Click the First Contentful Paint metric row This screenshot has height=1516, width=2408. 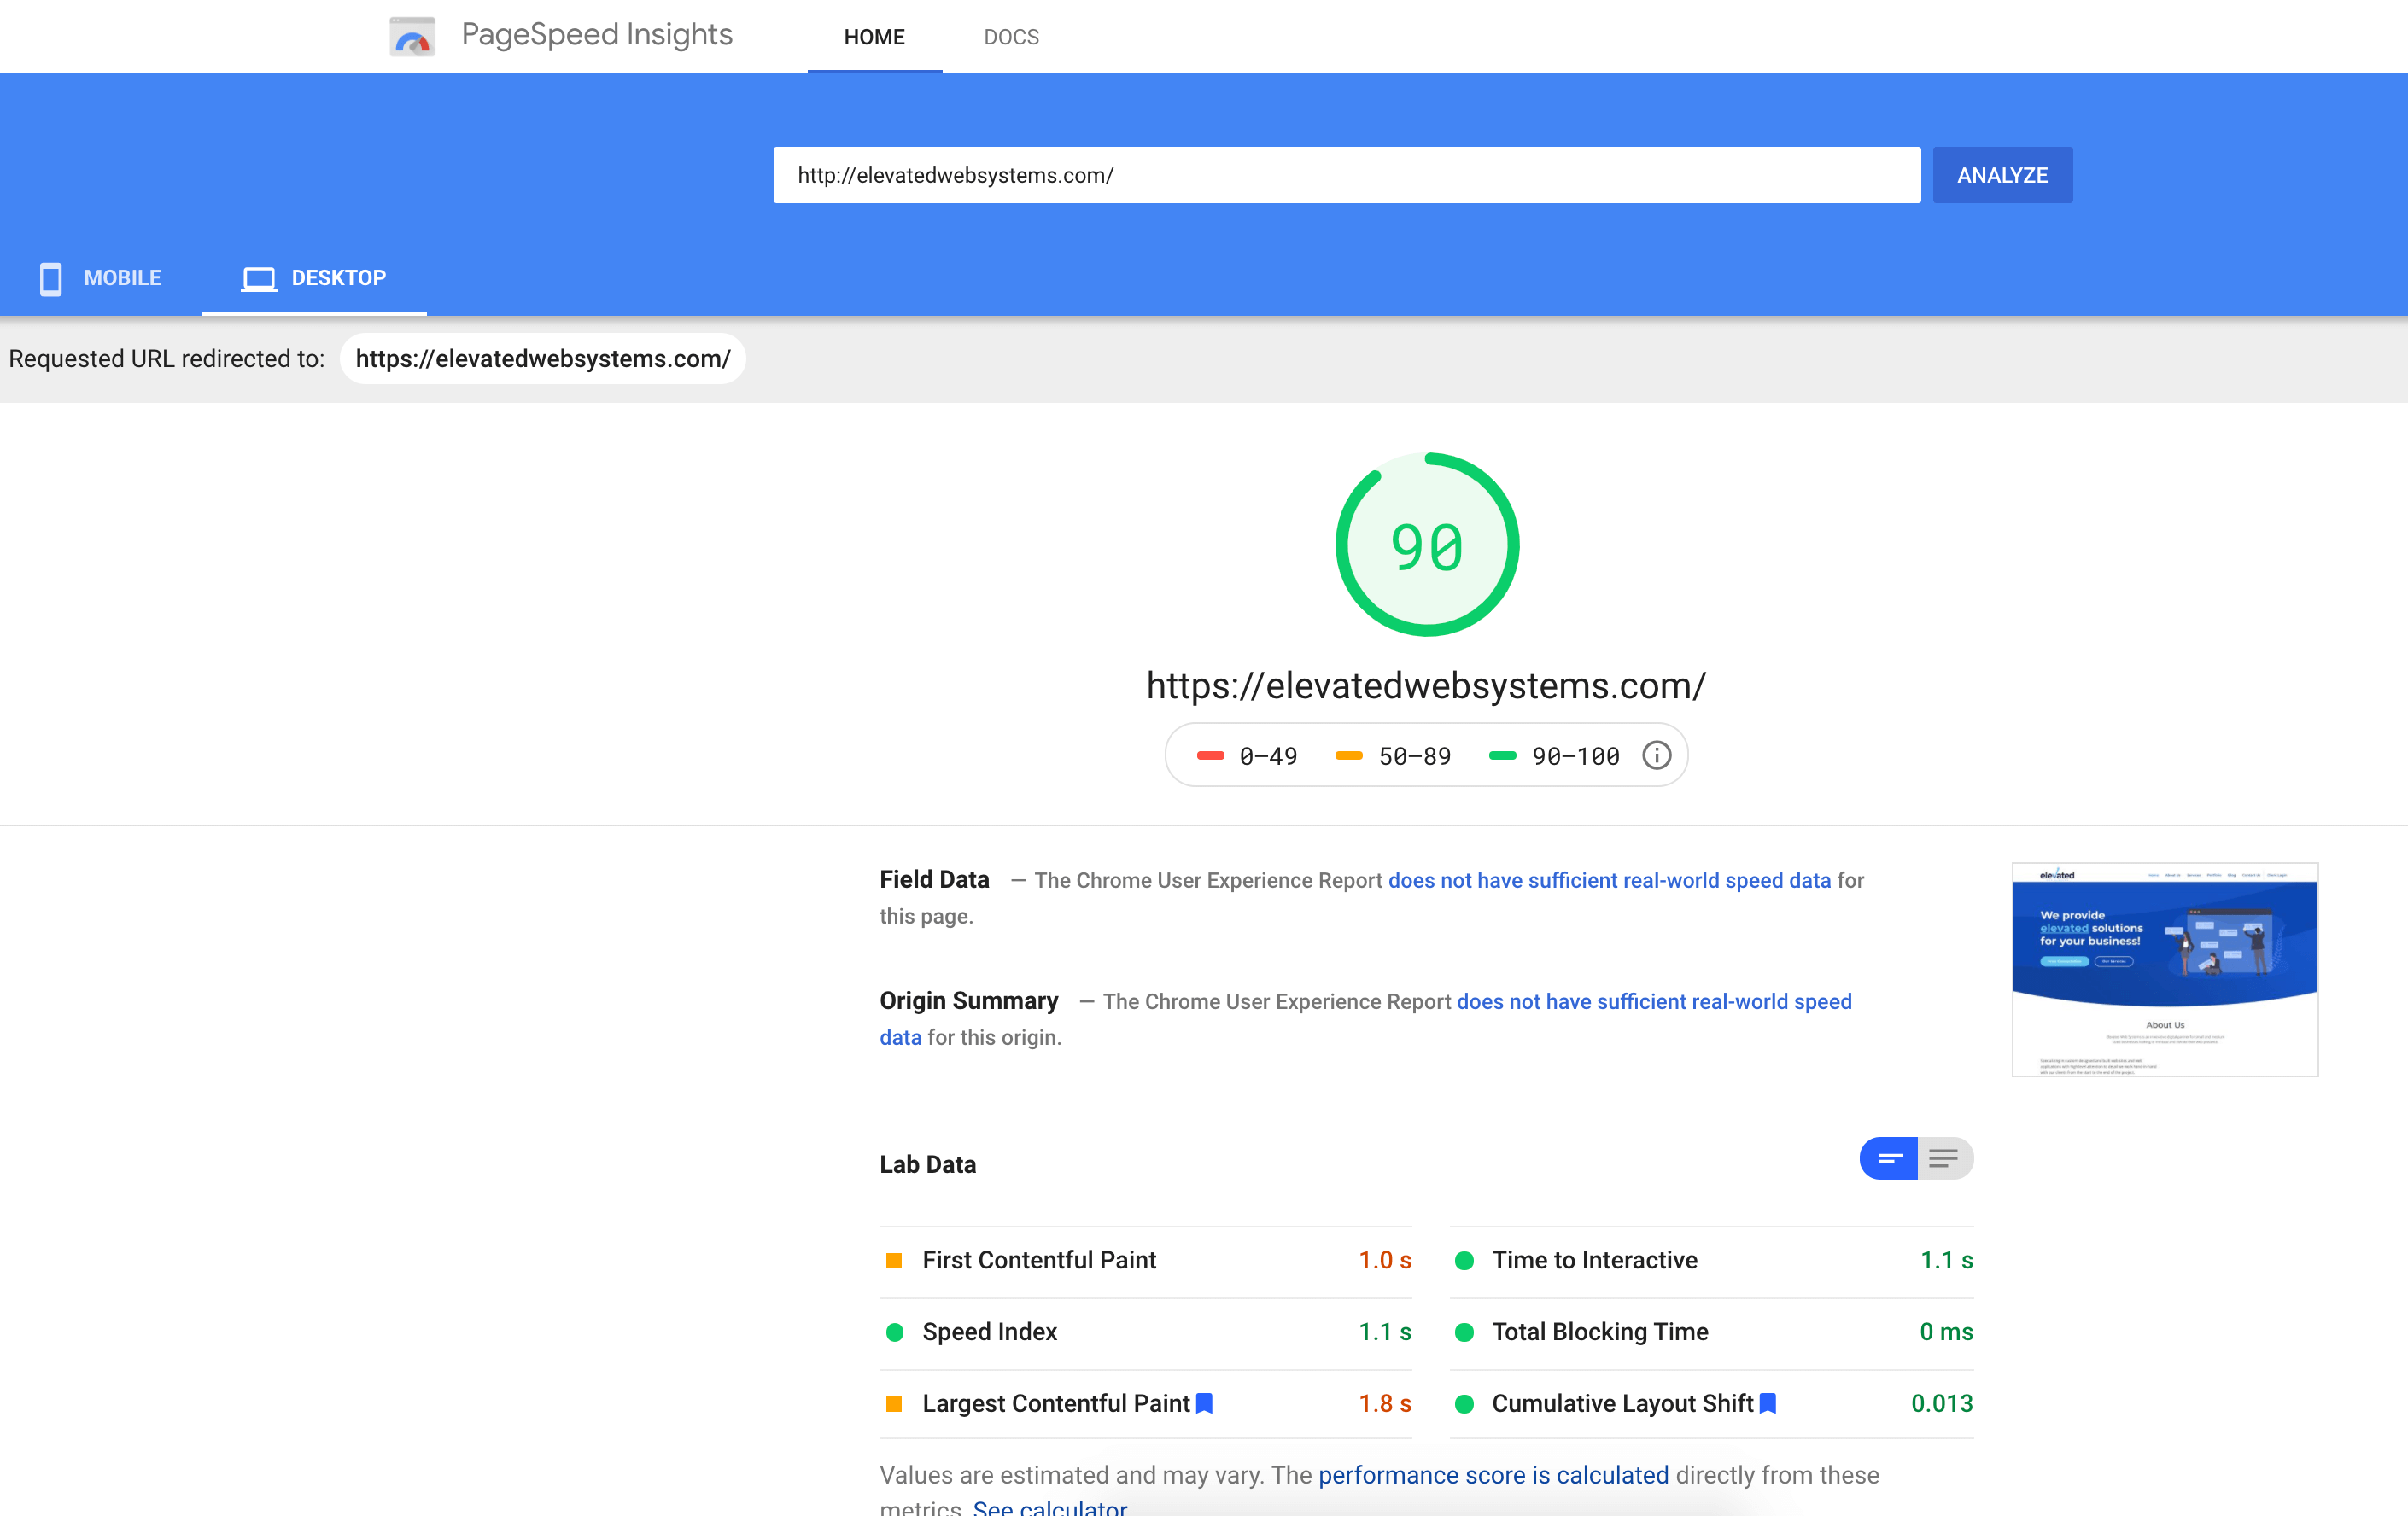pos(1146,1260)
